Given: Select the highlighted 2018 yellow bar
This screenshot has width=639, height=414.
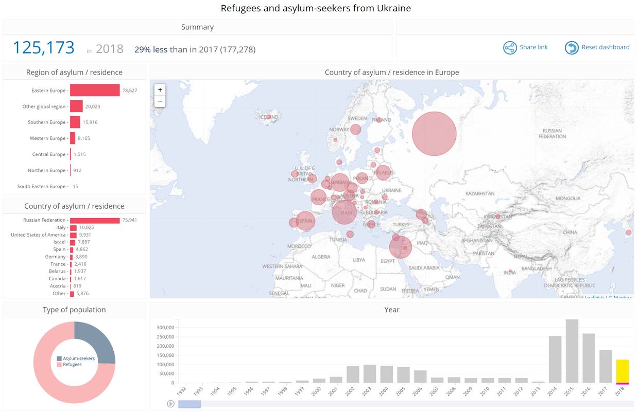Looking at the screenshot, I should (x=622, y=371).
